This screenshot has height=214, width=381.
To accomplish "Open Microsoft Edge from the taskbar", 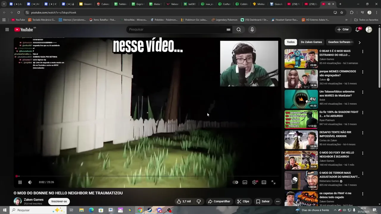I will point(91,210).
